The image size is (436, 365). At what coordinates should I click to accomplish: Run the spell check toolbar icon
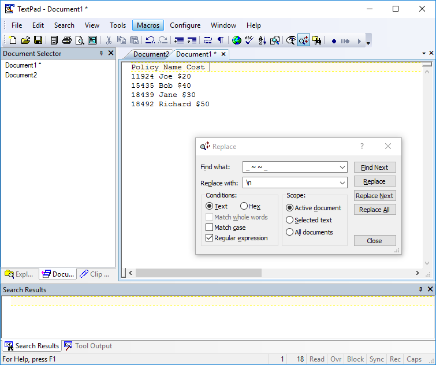[249, 40]
